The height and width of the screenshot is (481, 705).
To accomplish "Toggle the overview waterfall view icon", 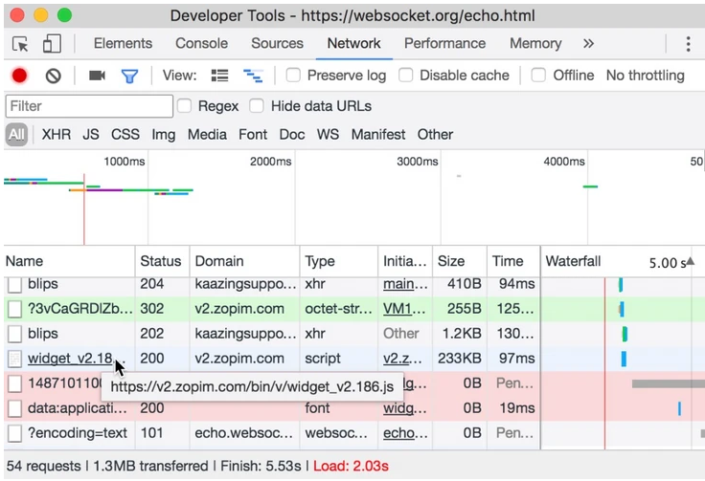I will coord(253,76).
